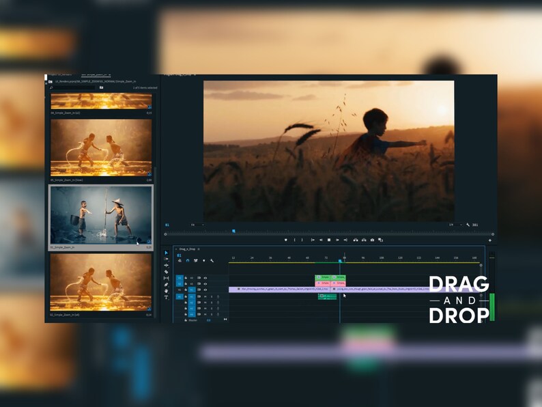Enable voice-over record on A1
542x407 pixels.
click(x=218, y=296)
